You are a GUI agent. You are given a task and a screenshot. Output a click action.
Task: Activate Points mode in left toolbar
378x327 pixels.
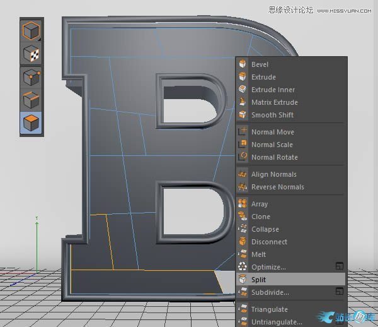pos(31,77)
